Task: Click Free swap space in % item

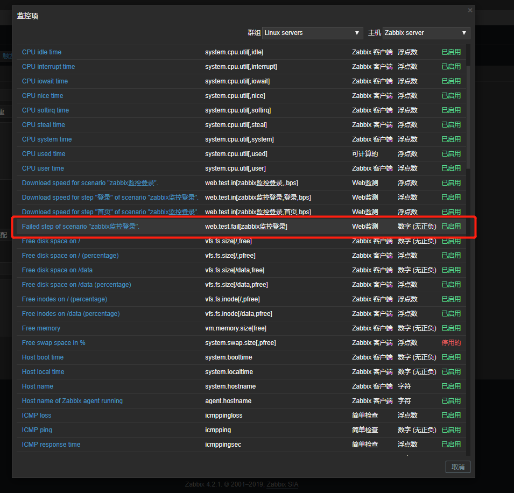Action: [53, 343]
